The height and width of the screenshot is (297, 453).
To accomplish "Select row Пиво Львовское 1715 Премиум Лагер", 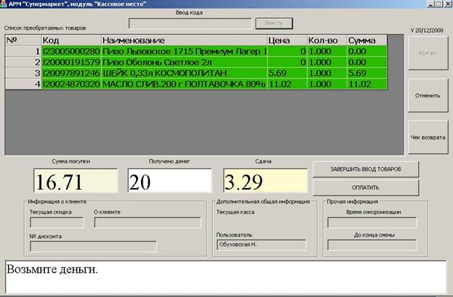I will tap(196, 52).
